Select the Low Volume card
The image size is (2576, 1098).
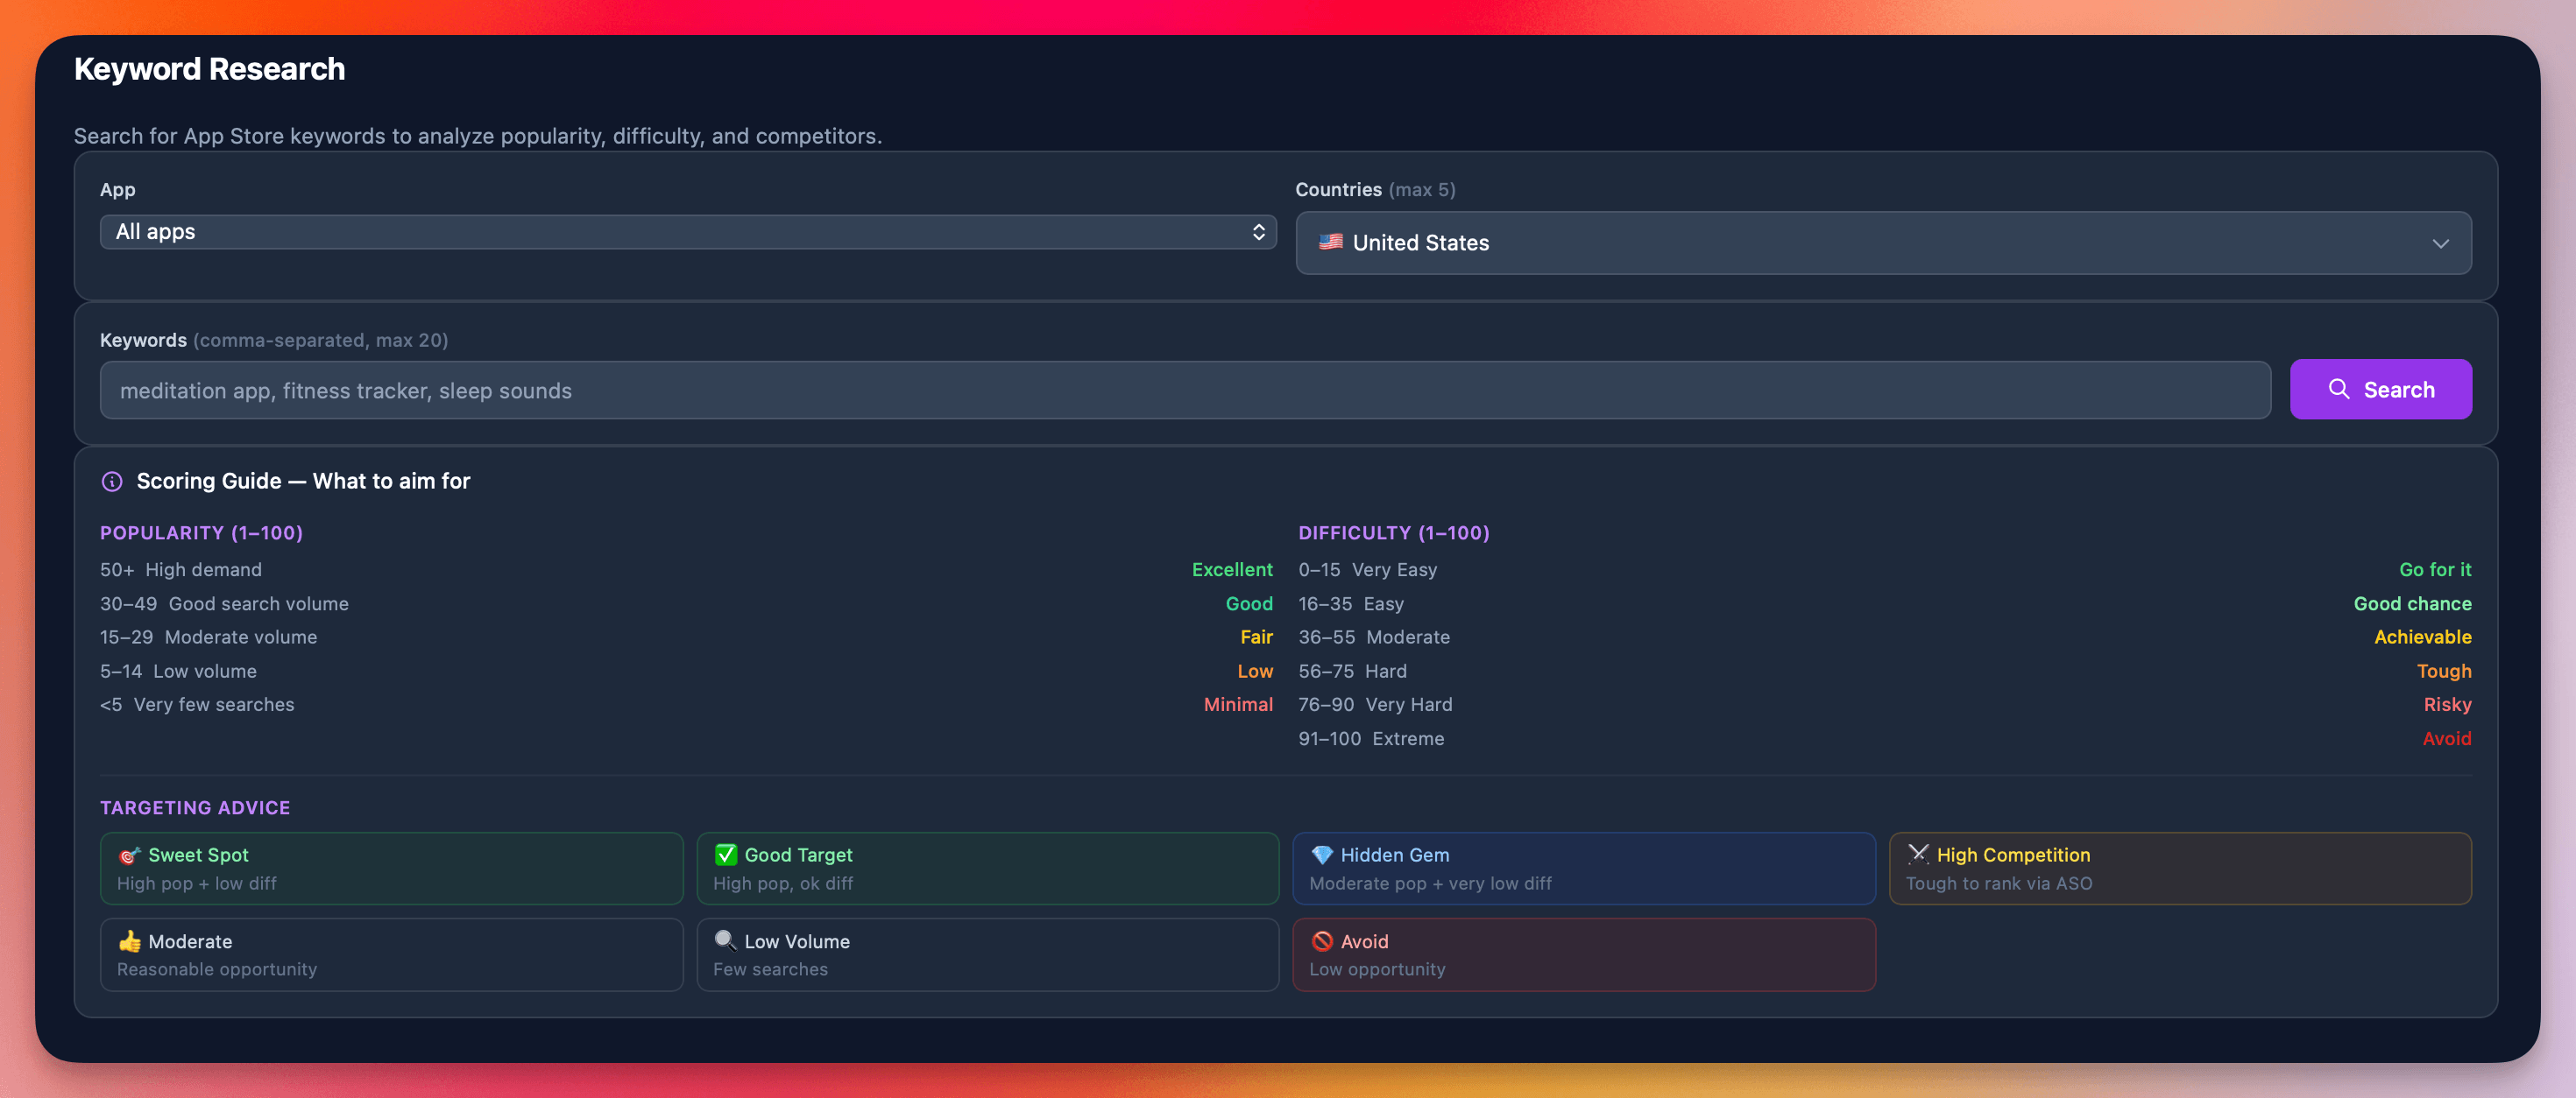(987, 955)
